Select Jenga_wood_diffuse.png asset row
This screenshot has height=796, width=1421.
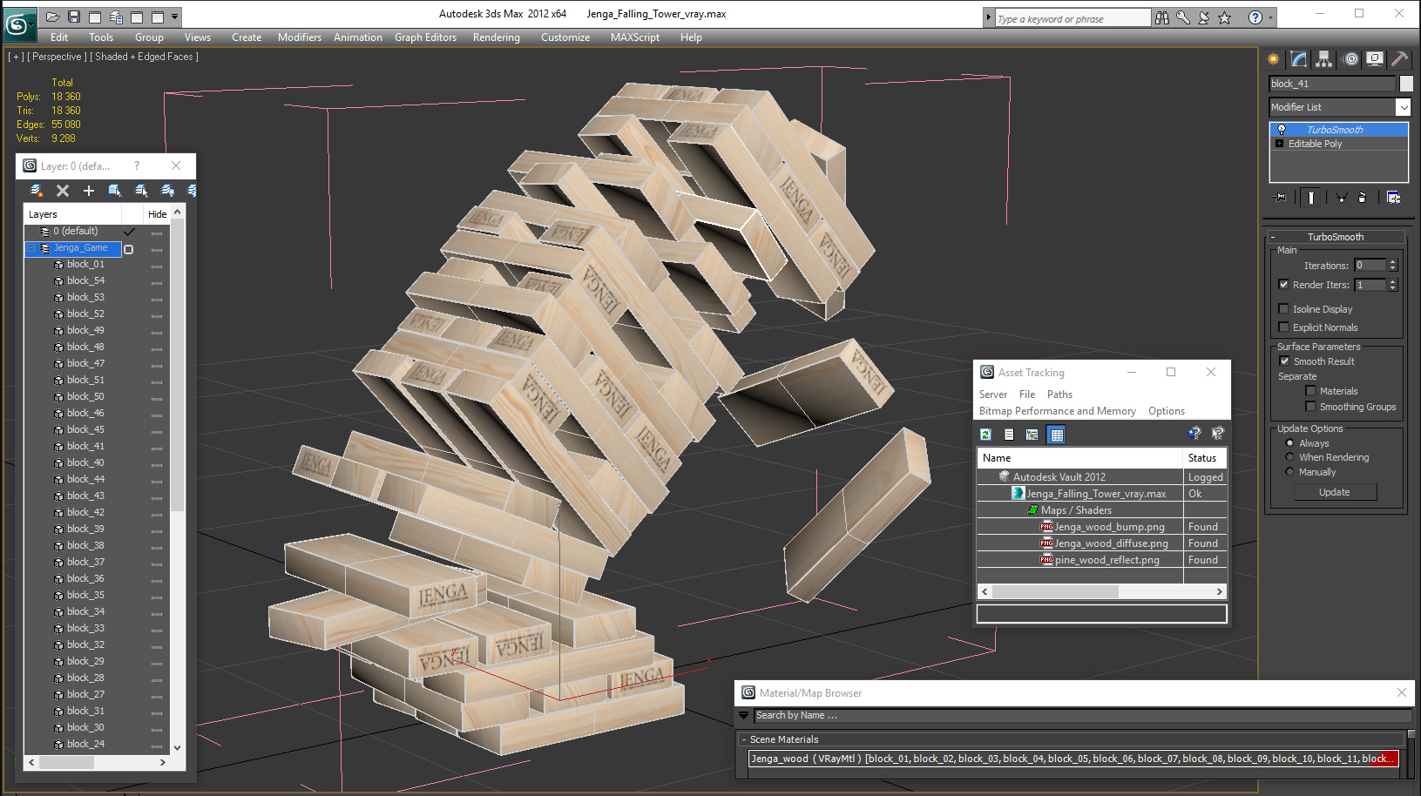(1101, 543)
